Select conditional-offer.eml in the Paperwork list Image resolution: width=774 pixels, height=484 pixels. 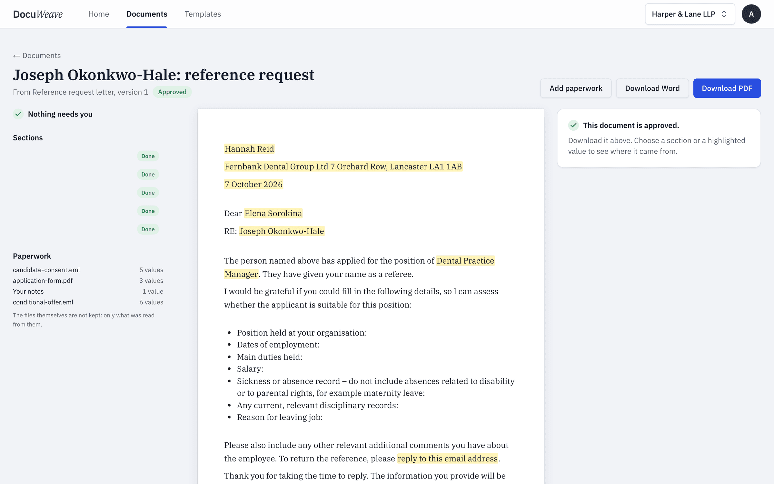(x=43, y=302)
